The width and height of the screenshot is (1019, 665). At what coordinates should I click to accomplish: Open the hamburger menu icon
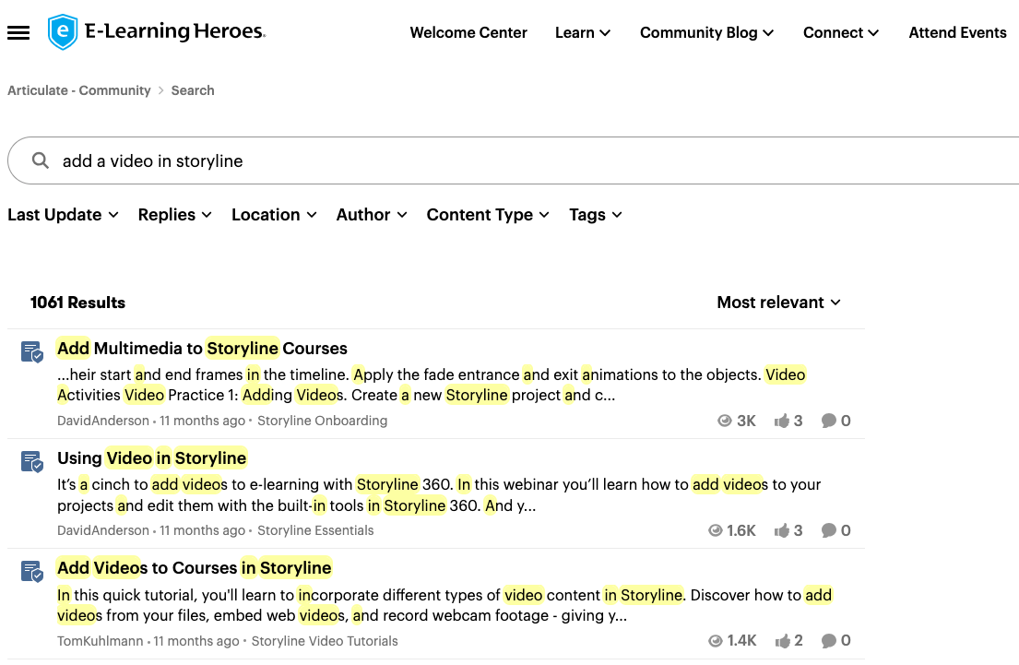point(18,33)
